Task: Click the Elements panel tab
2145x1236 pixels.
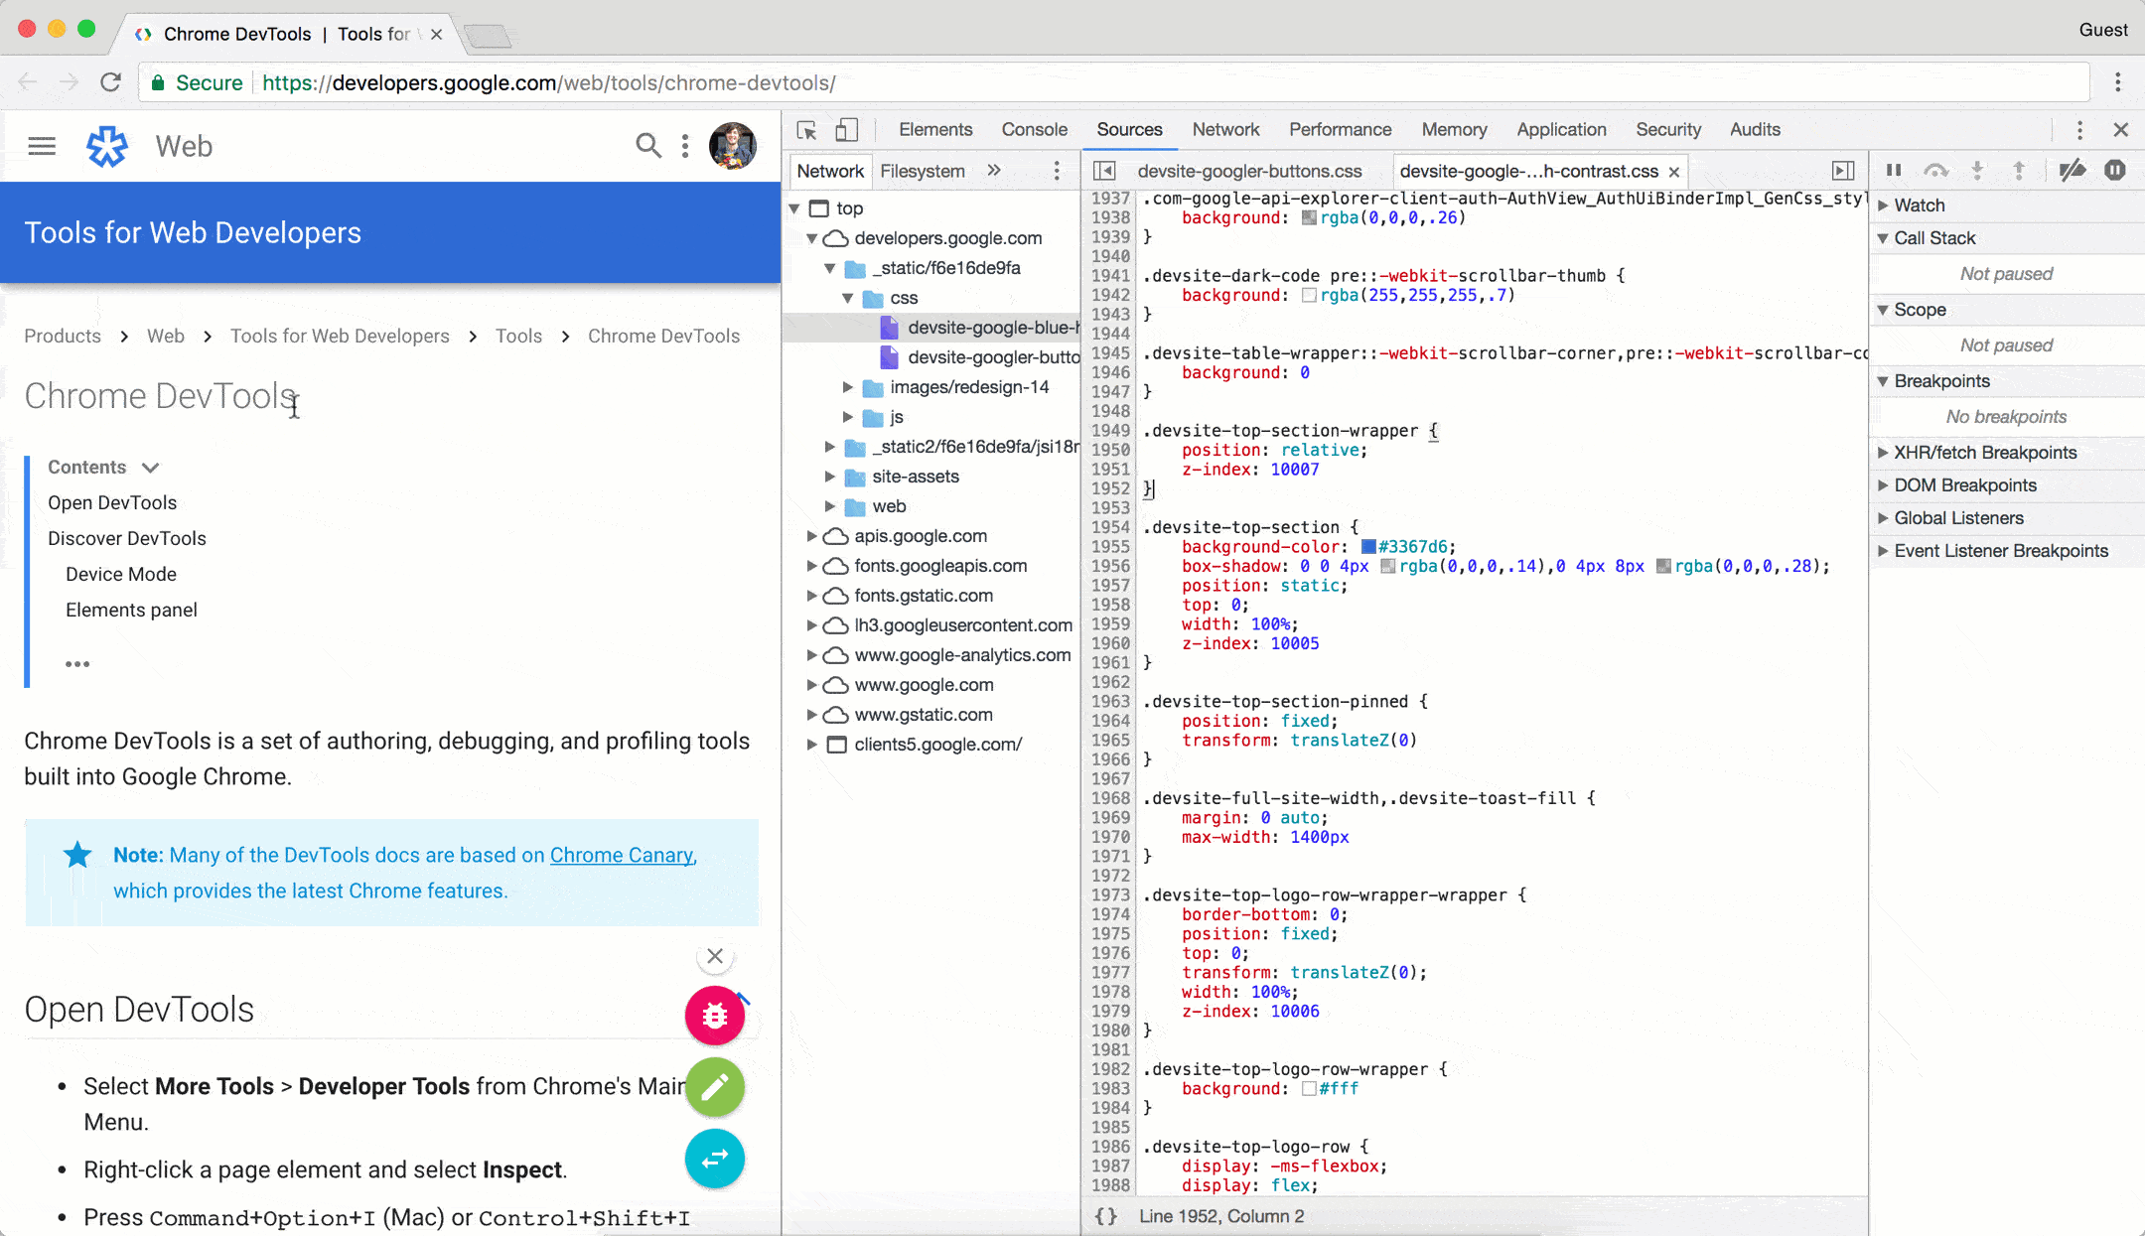Action: click(935, 130)
